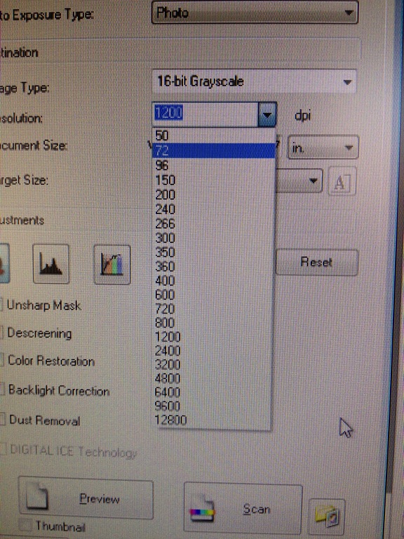Collapse the Resolution dropdown arrow
Image resolution: width=404 pixels, height=539 pixels.
[x=267, y=114]
